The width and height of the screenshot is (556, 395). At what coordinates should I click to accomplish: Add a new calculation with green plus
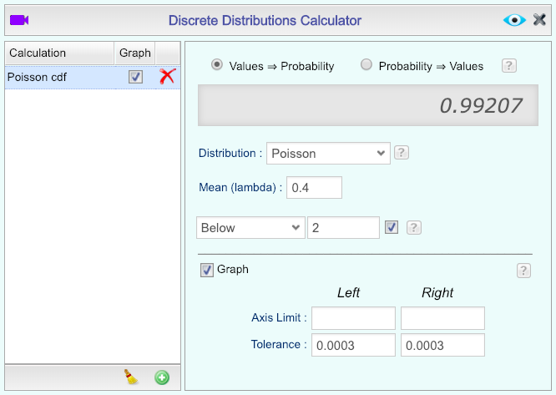(162, 377)
